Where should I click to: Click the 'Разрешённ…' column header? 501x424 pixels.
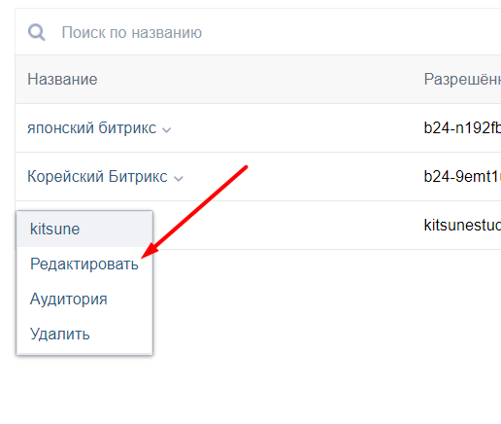(462, 79)
